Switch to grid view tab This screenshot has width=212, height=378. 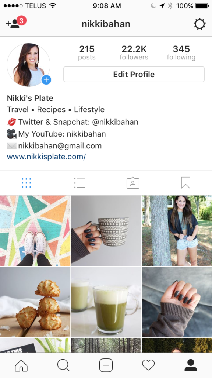pyautogui.click(x=26, y=183)
